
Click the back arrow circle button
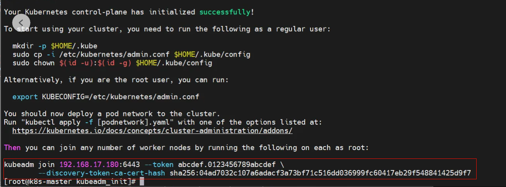tap(21, 23)
